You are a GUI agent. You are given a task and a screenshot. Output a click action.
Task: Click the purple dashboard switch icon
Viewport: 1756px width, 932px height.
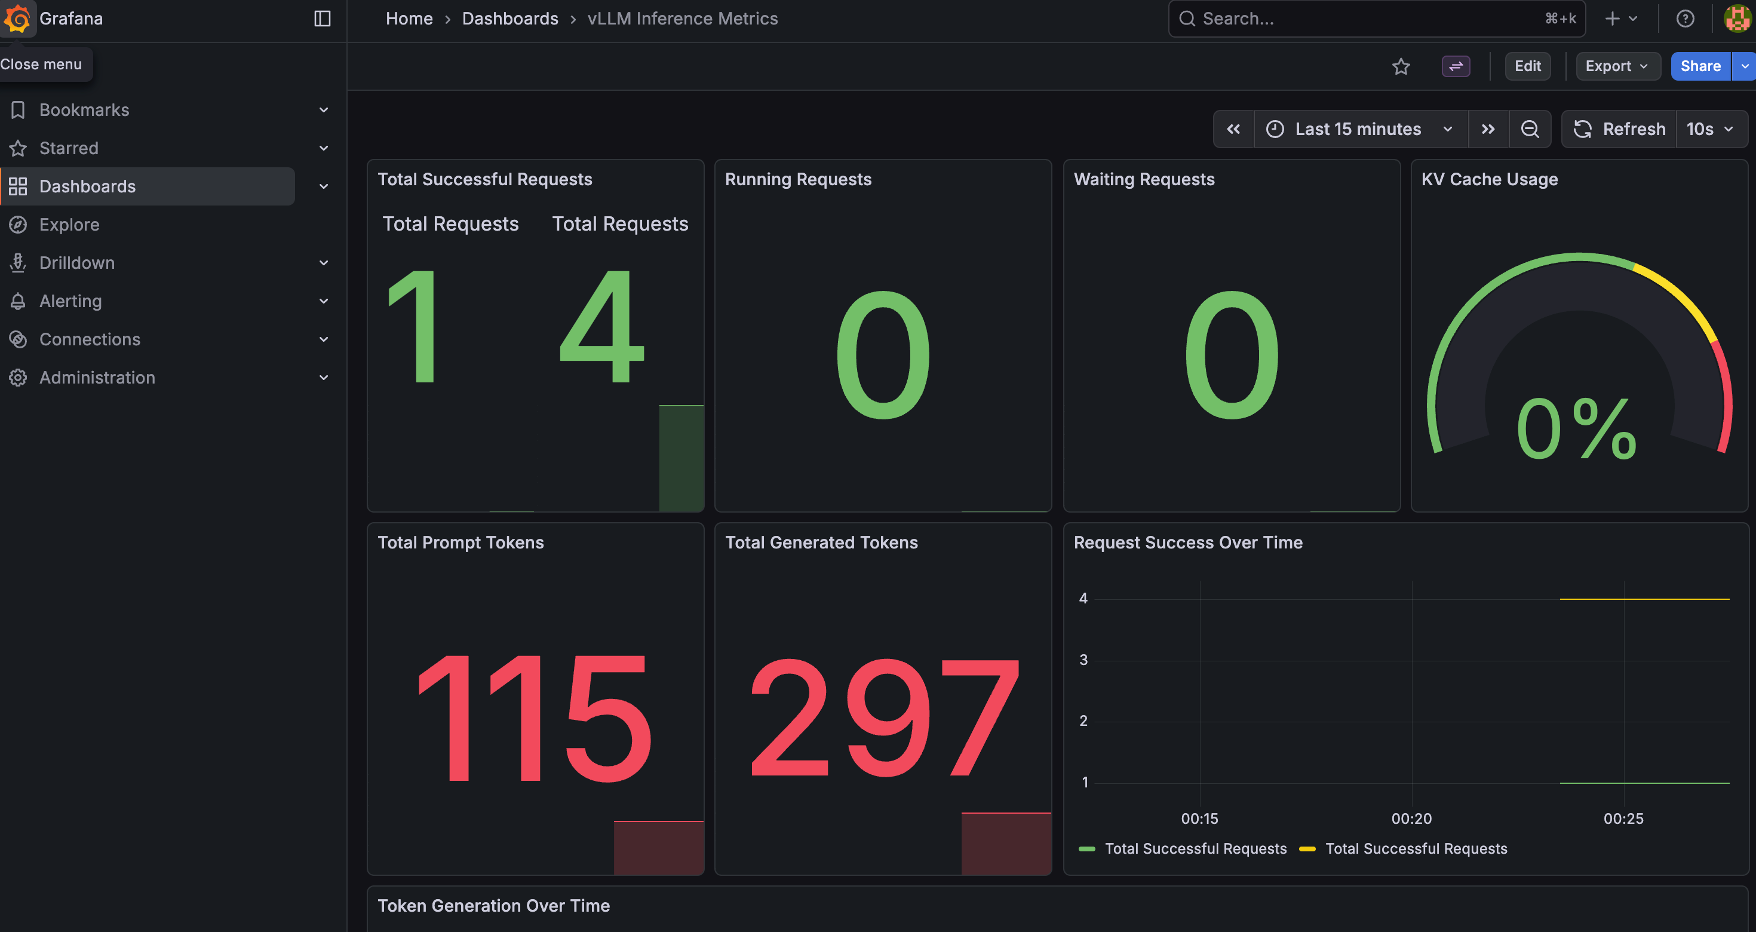(1456, 66)
